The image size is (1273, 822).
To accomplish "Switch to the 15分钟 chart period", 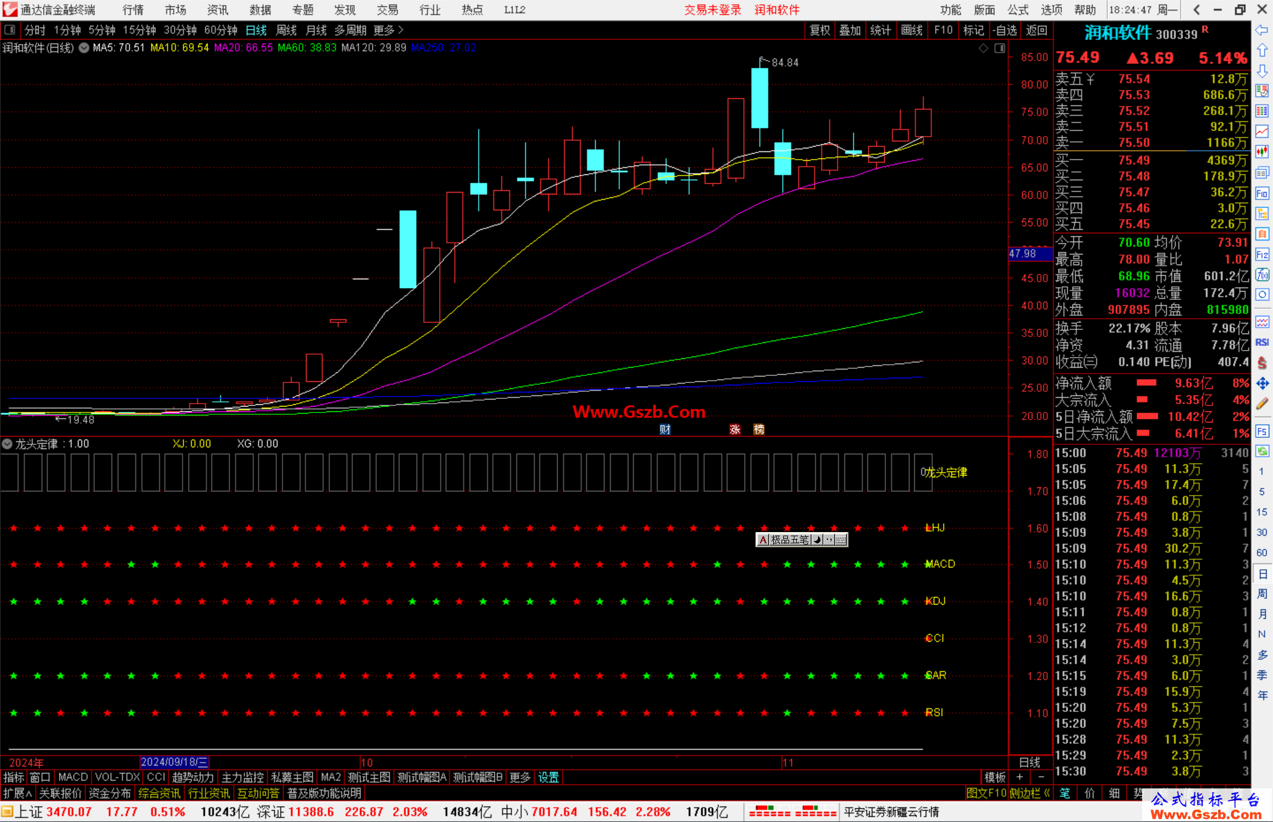I will [x=139, y=30].
